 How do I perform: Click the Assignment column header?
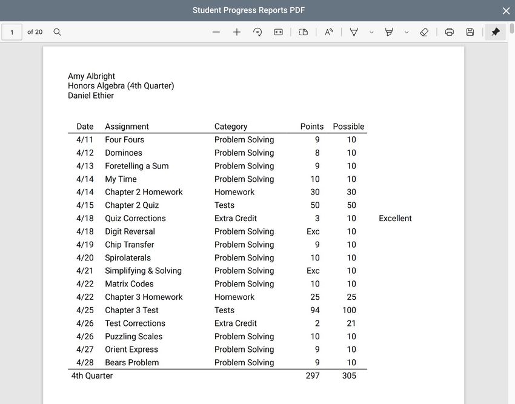coord(127,127)
